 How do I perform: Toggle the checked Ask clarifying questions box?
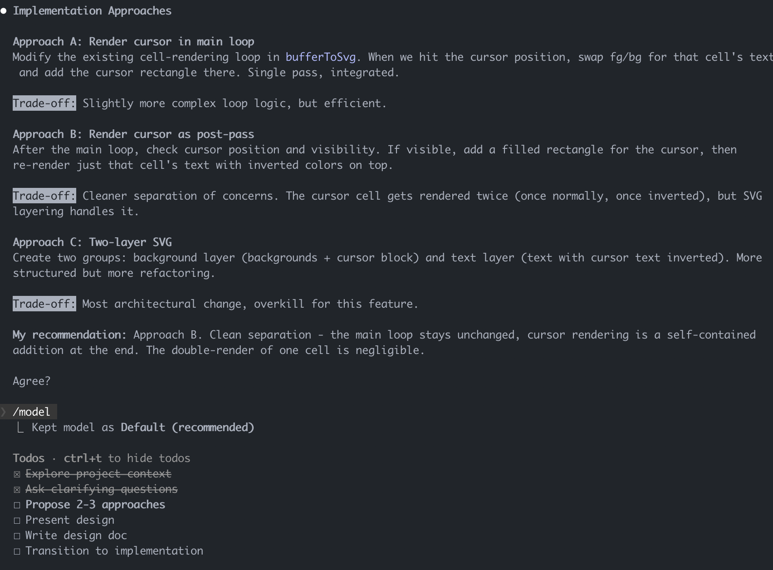(x=17, y=490)
